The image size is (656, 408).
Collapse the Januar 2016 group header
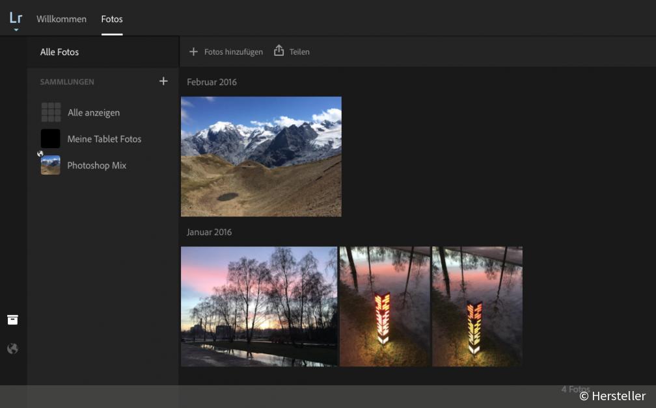(x=209, y=231)
